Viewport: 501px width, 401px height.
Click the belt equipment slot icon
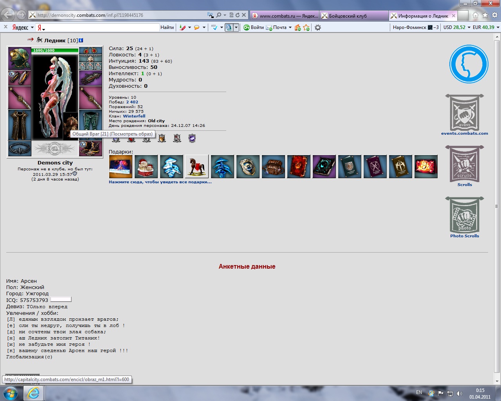(x=20, y=149)
